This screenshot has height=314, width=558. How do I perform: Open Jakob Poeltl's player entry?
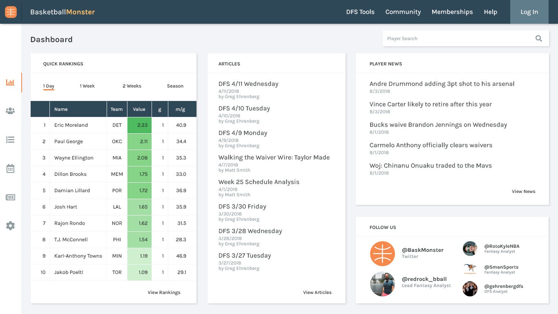[69, 272]
